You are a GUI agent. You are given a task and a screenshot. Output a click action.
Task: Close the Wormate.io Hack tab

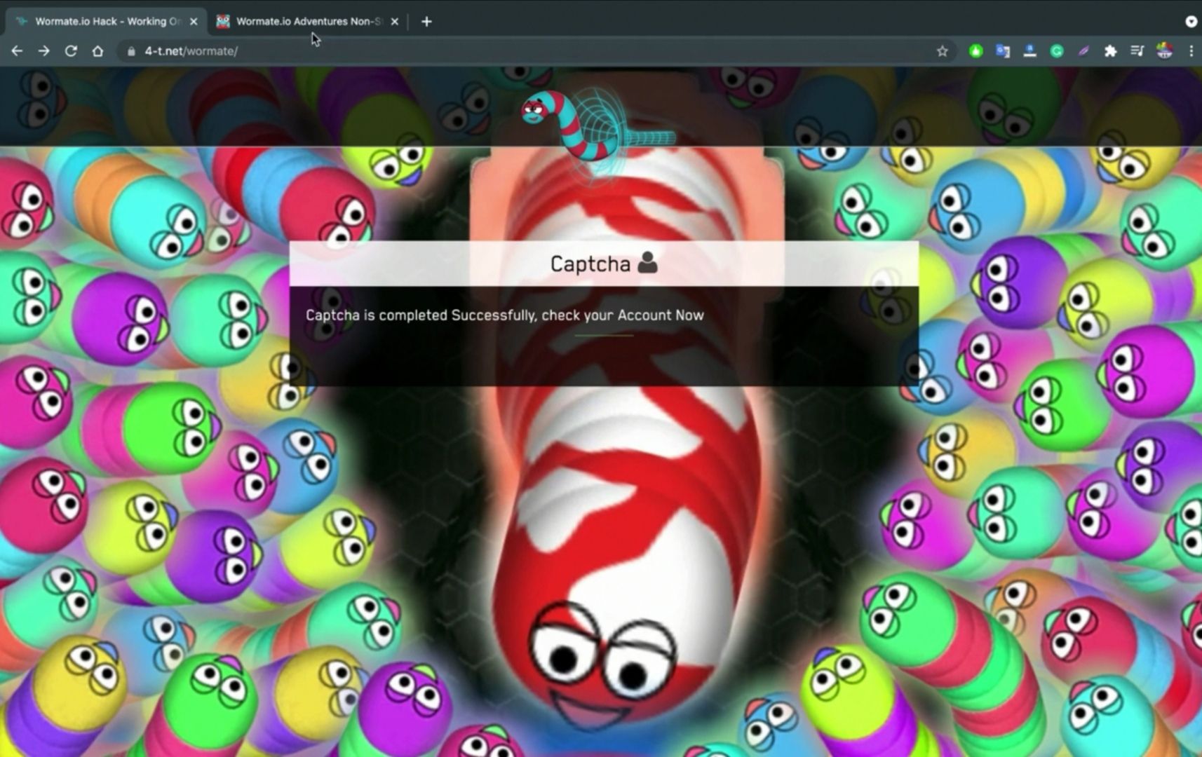point(194,22)
